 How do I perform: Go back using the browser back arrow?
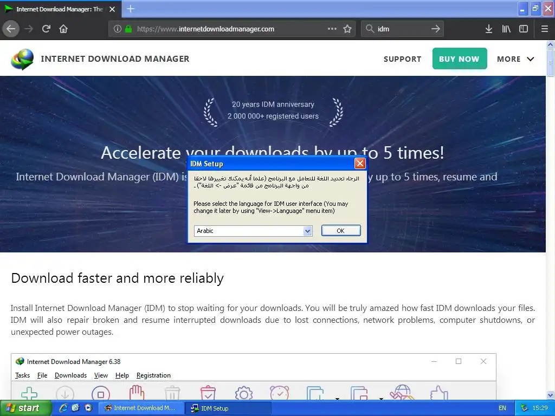pos(11,29)
